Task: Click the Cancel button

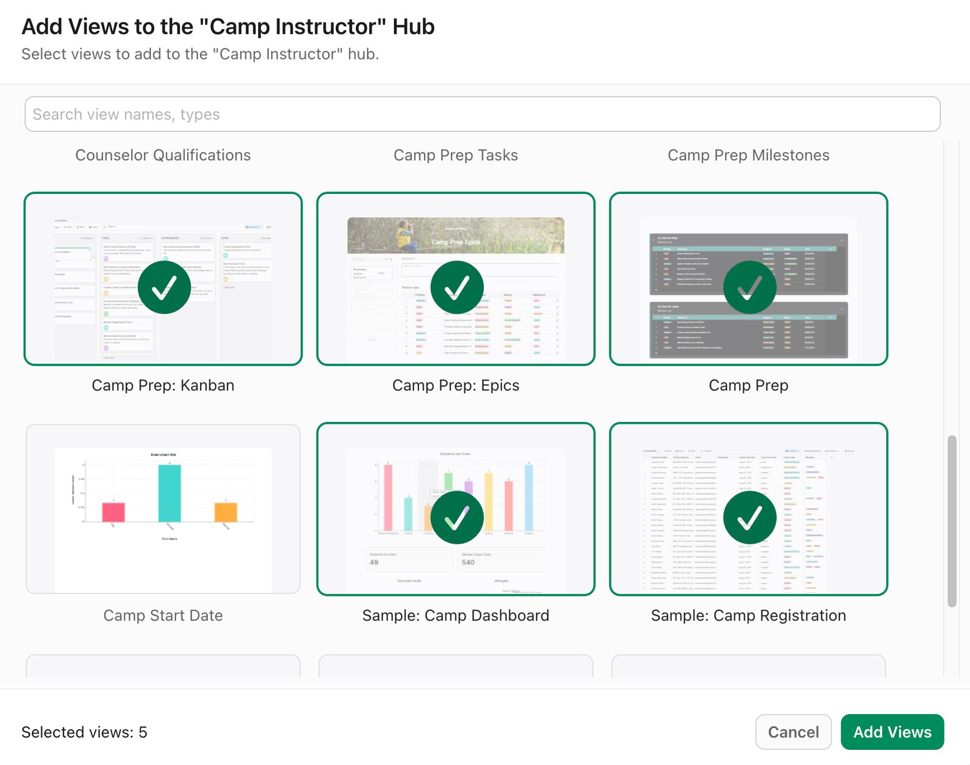Action: coord(794,732)
